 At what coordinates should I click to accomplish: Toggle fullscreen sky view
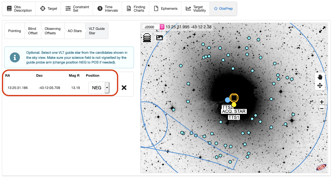[x=322, y=30]
